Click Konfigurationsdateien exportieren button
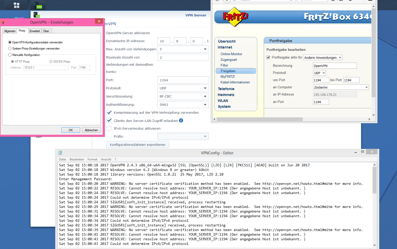The height and width of the screenshot is (249, 397). 138,145
